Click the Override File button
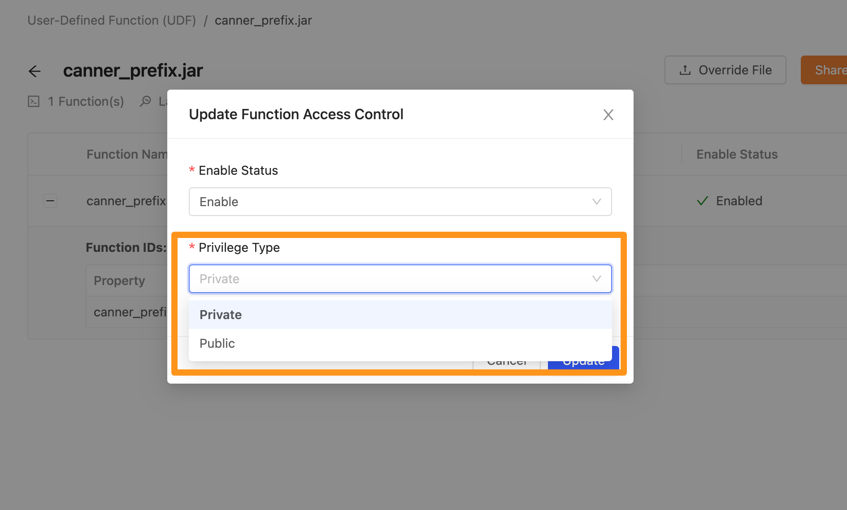 click(725, 70)
